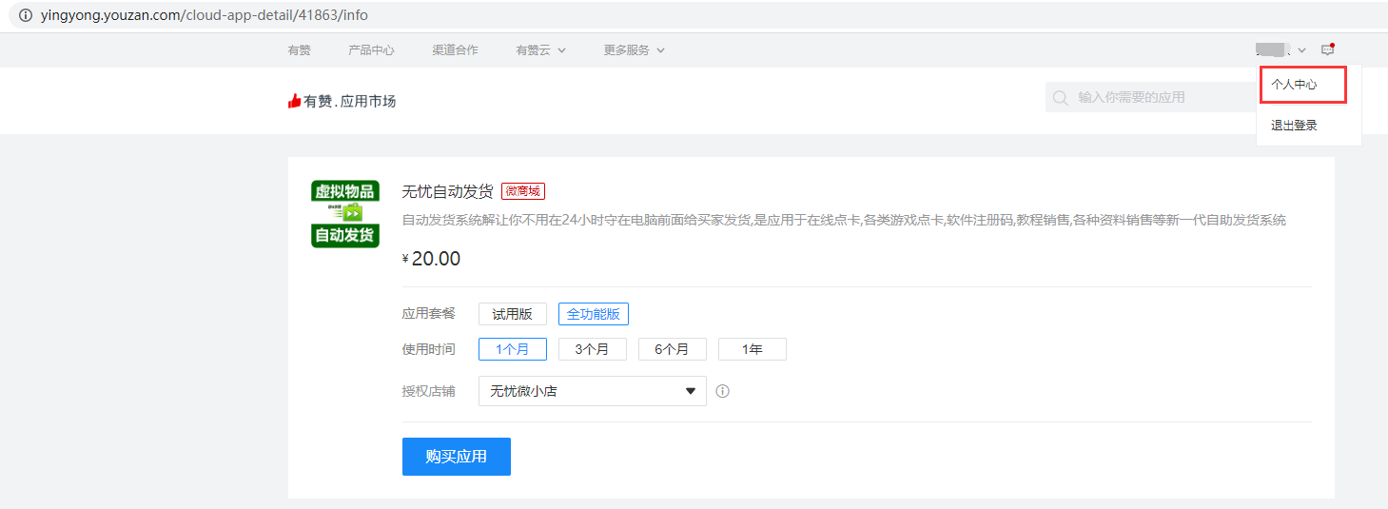Viewport: 1388px width, 509px height.
Task: Click the 授权店铺 label
Action: coord(429,391)
